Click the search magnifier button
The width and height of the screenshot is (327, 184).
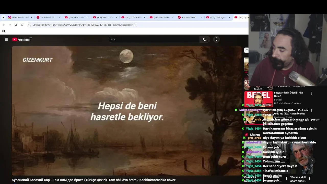205,39
